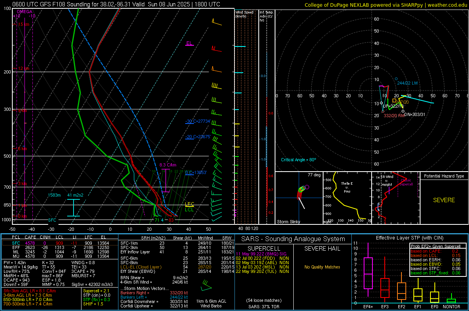This screenshot has height=311, width=469.
Task: Click the Bunkers Right storm motion row
Action: (x=154, y=293)
